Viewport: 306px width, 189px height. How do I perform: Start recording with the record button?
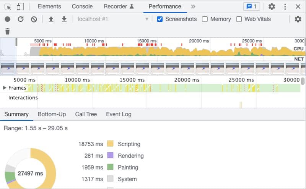8,19
